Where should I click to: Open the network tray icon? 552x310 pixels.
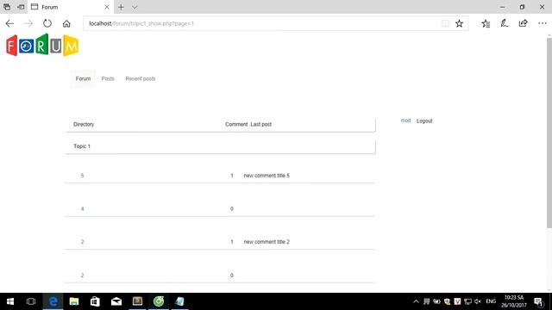point(467,301)
